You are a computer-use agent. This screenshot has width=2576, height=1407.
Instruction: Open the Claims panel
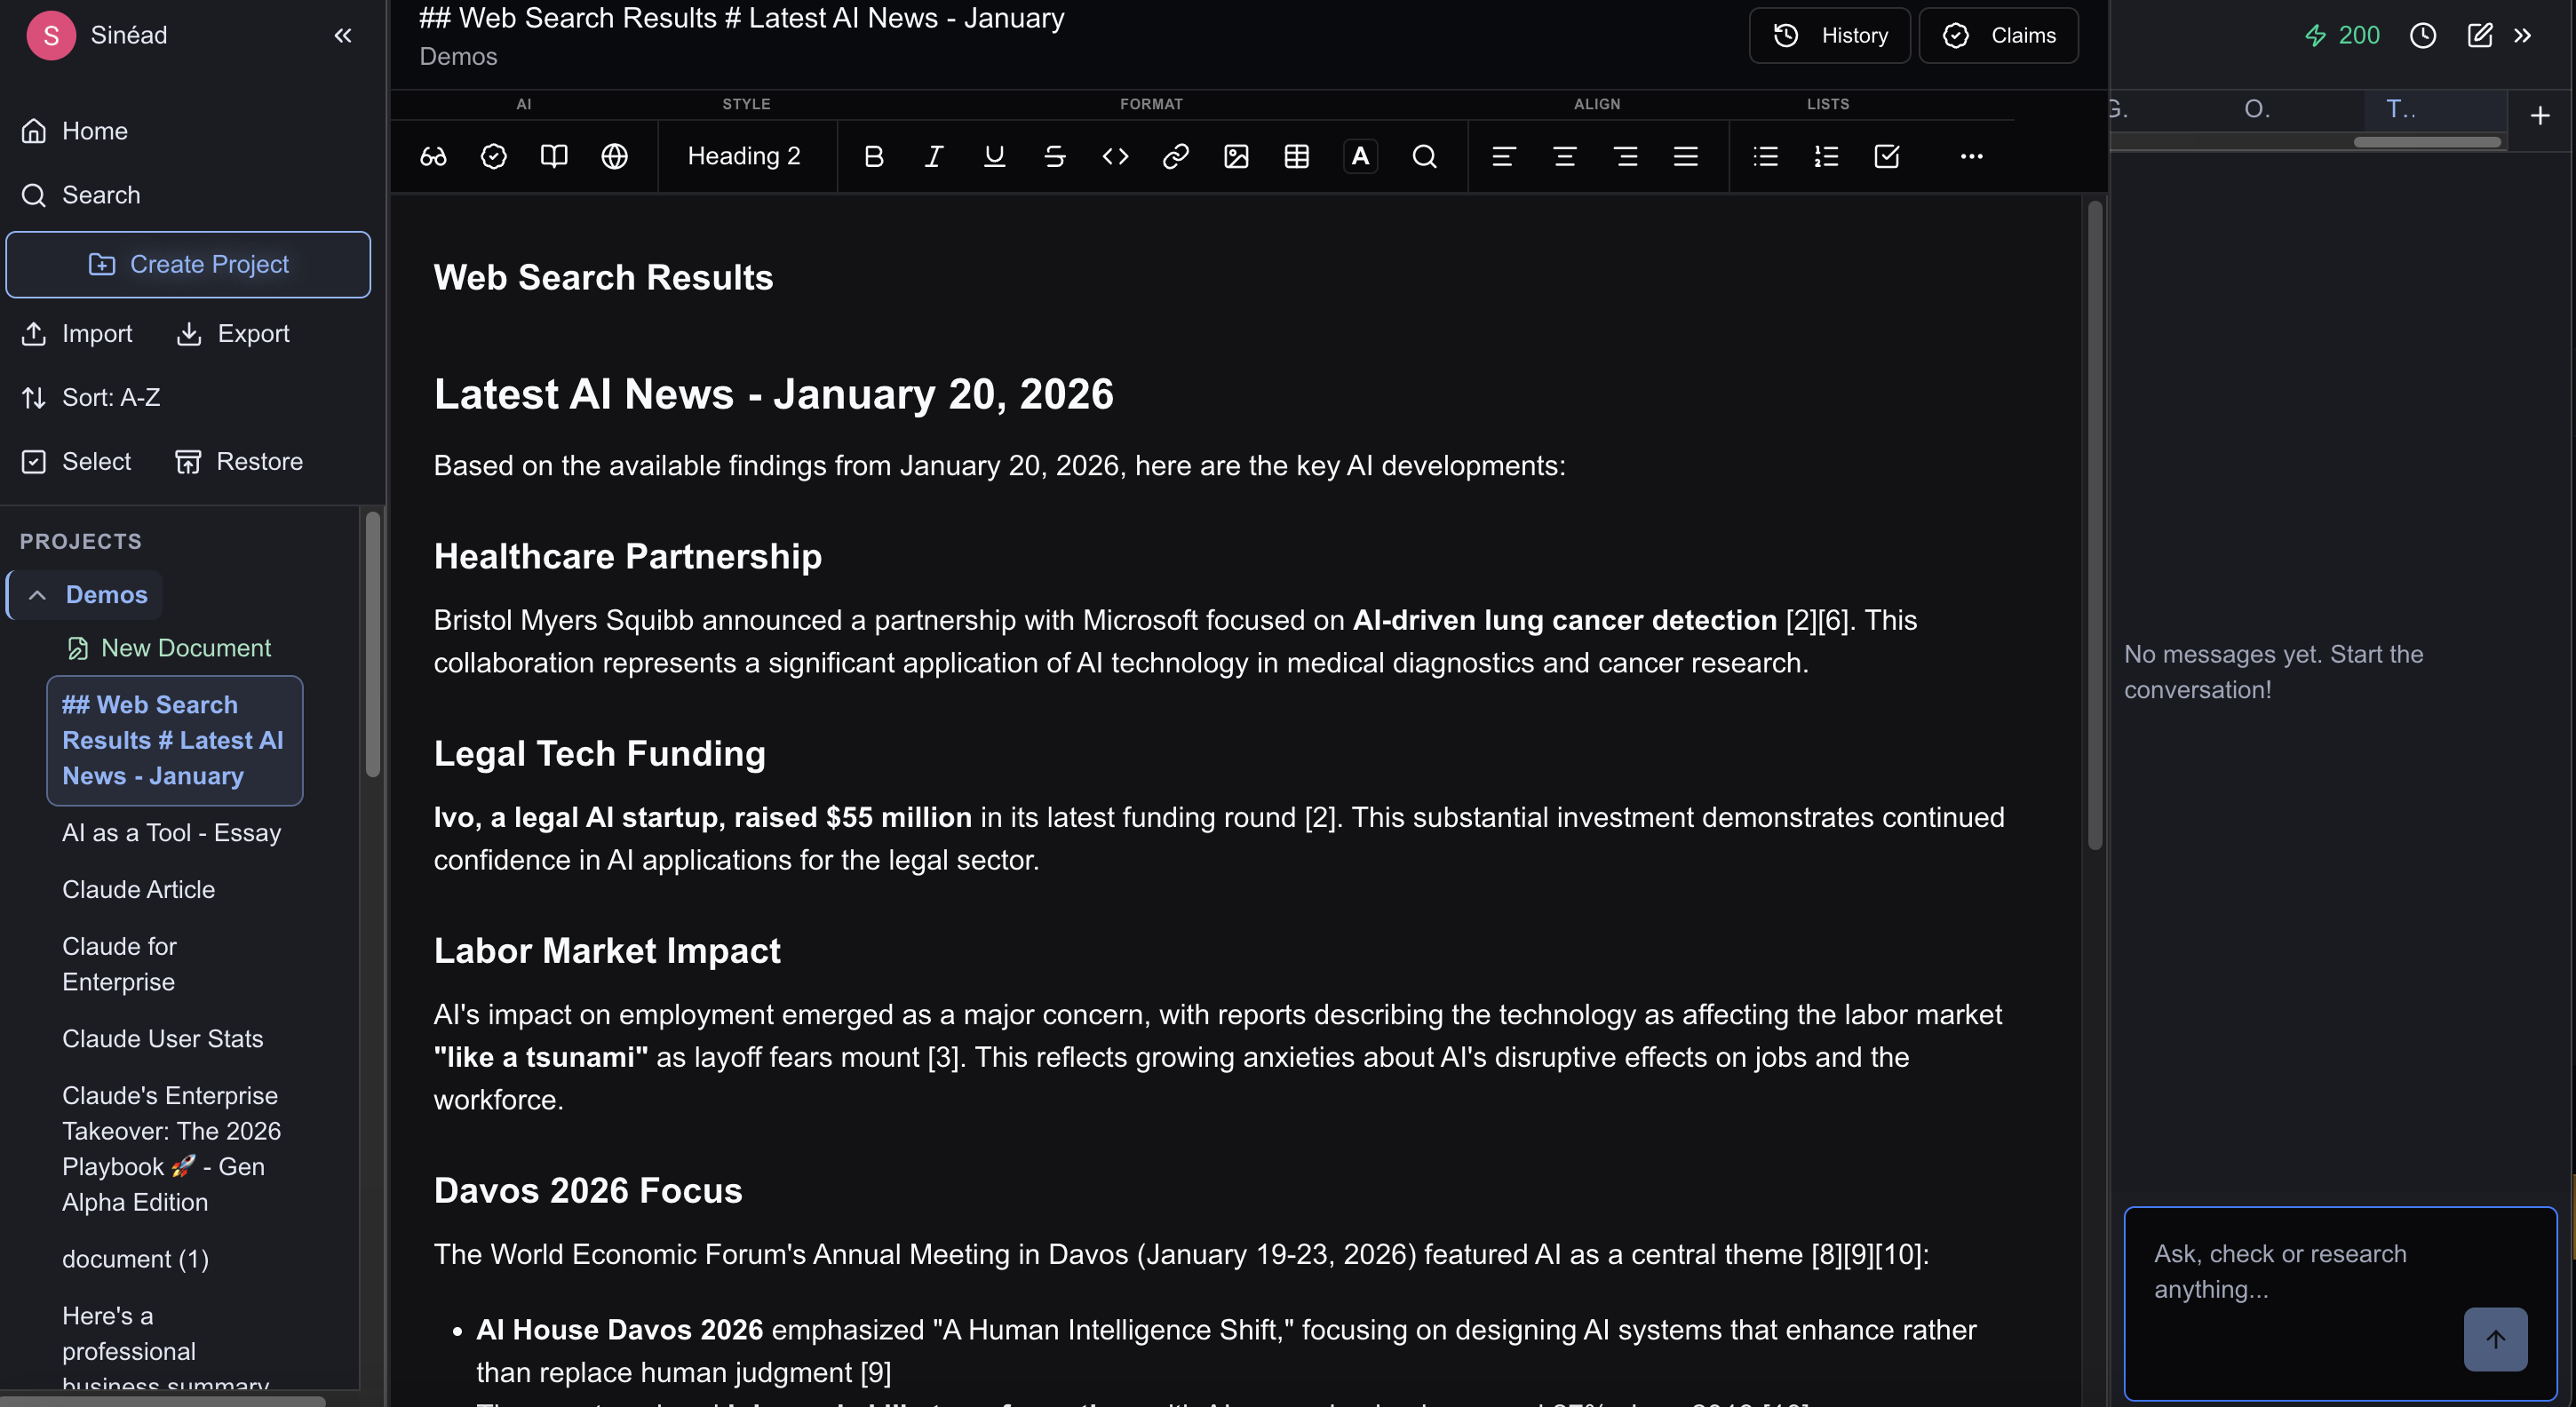1998,36
